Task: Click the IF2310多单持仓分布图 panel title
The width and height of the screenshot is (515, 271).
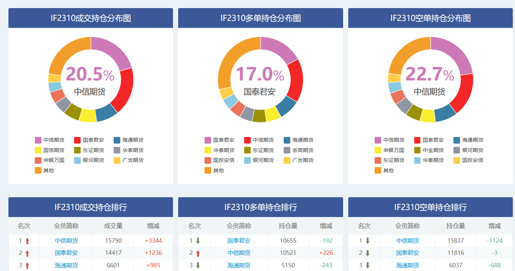Action: 261,18
